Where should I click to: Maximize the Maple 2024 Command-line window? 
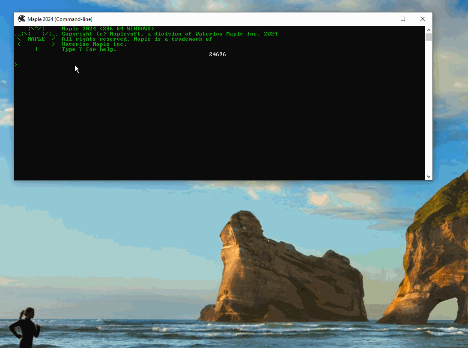pos(403,19)
